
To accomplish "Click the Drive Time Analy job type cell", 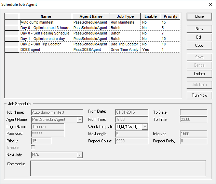I will pyautogui.click(x=125, y=50).
